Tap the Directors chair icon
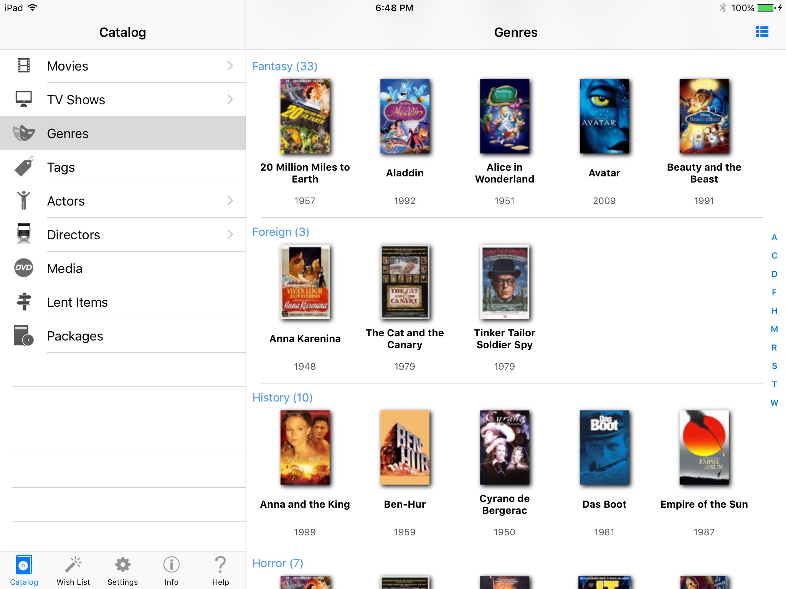The image size is (786, 589). pyautogui.click(x=24, y=234)
